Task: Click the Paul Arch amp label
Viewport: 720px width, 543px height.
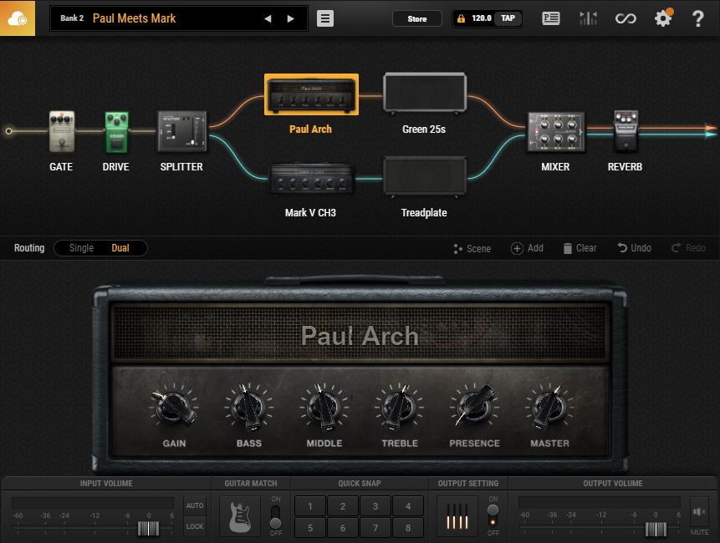Action: pyautogui.click(x=310, y=129)
